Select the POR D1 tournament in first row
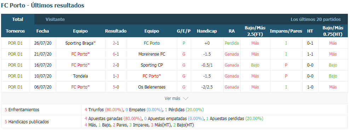 [16, 43]
